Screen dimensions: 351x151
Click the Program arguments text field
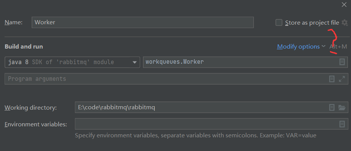tap(176, 79)
